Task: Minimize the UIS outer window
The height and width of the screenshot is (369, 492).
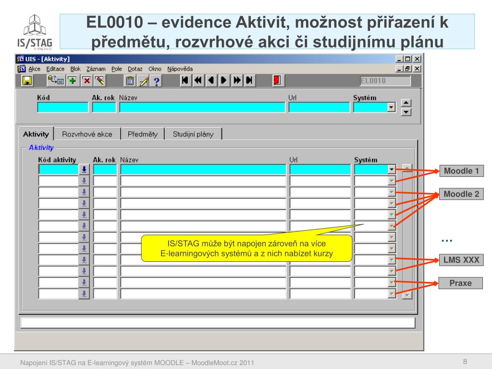Action: [x=399, y=59]
